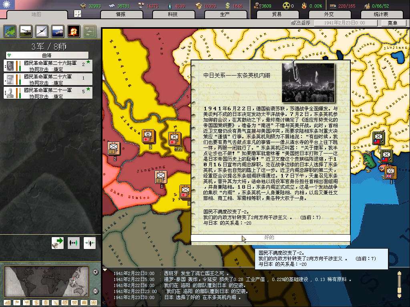410x307 pixels.
Task: Open the 贸易 trade tab
Action: point(277,14)
